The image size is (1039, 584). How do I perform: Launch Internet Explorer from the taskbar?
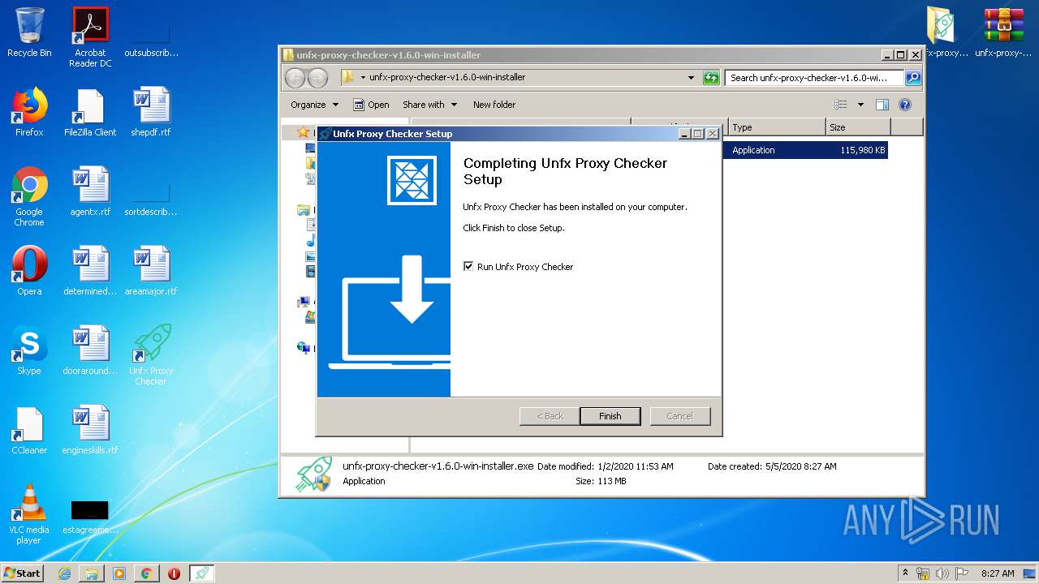coord(65,573)
